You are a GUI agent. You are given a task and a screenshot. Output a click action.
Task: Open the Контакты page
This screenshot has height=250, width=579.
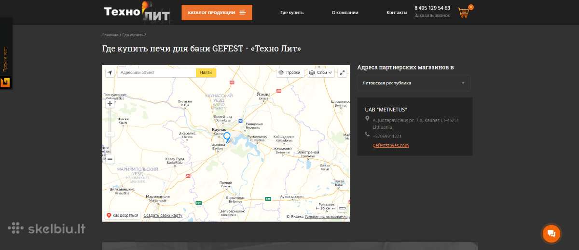(x=397, y=13)
